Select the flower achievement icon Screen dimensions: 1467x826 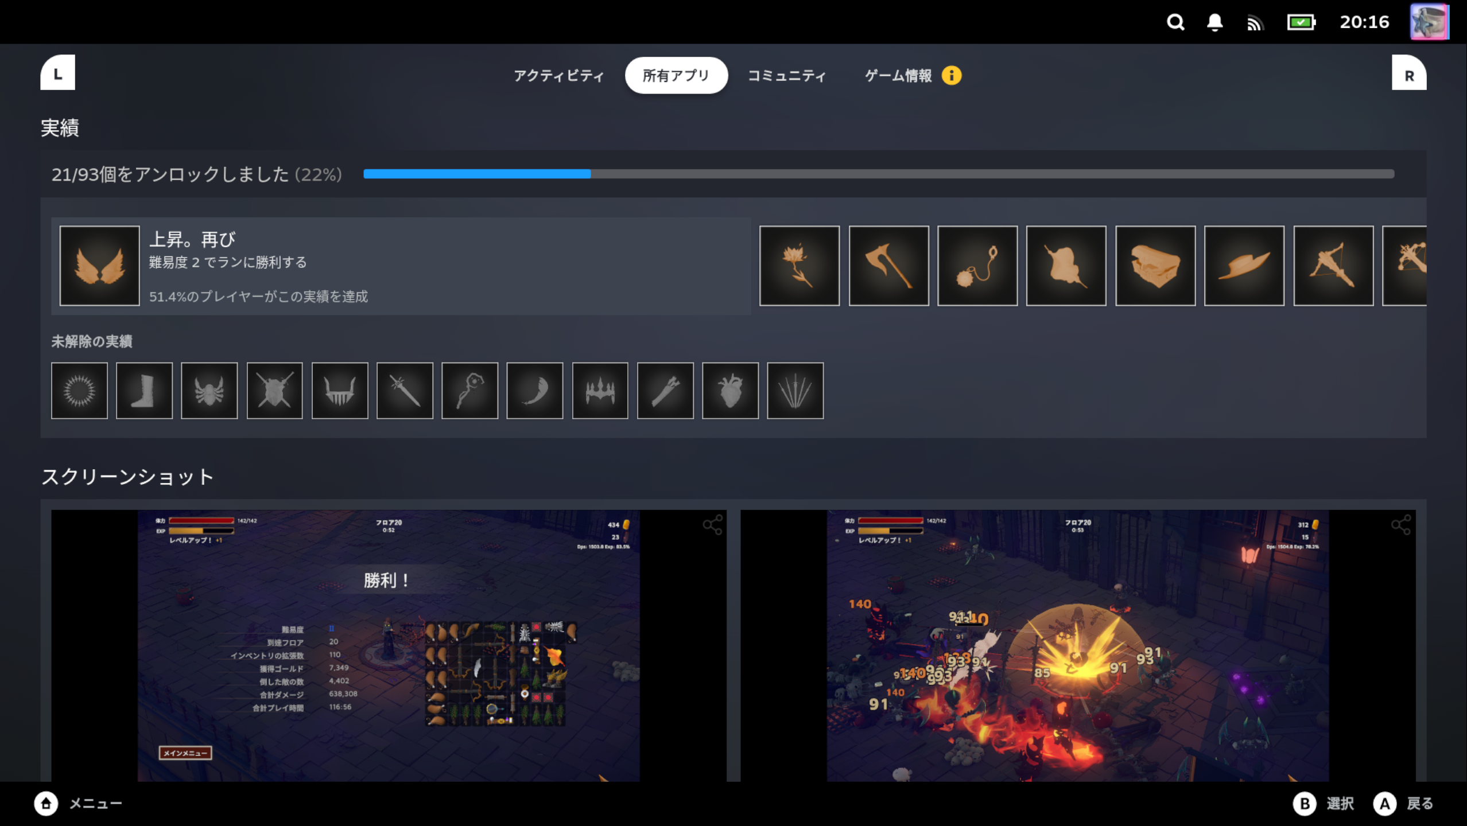799,266
